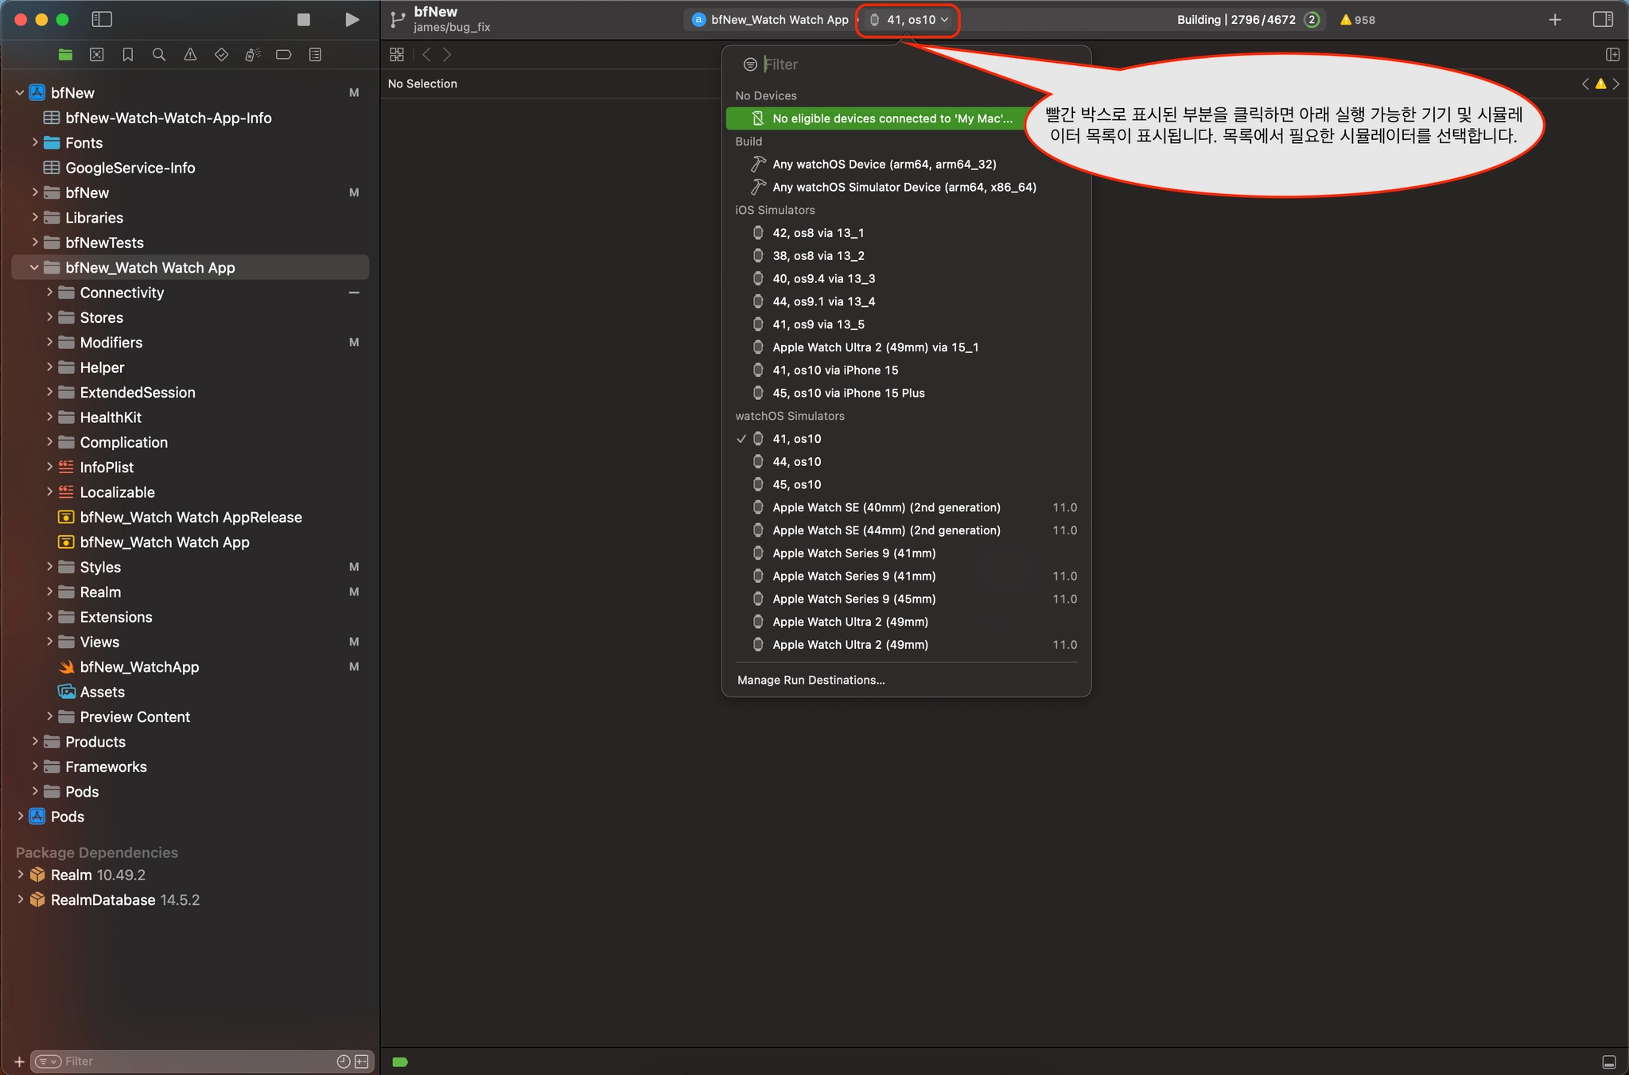This screenshot has height=1075, width=1629.
Task: Click the Stop build button
Action: coord(303,19)
